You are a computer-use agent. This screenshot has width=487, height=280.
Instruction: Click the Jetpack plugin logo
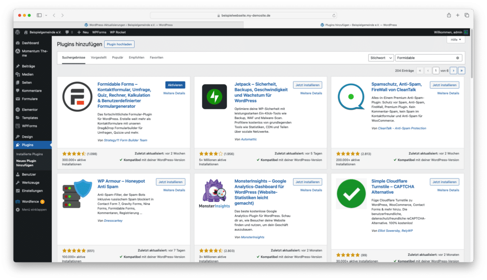214,97
